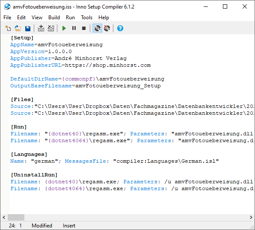Image resolution: width=255 pixels, height=230 pixels.
Task: Maximize the Inno Setup Compiler window
Action: click(x=225, y=7)
